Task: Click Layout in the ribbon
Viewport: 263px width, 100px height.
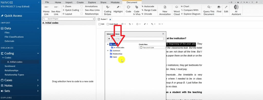Action: (67, 14)
